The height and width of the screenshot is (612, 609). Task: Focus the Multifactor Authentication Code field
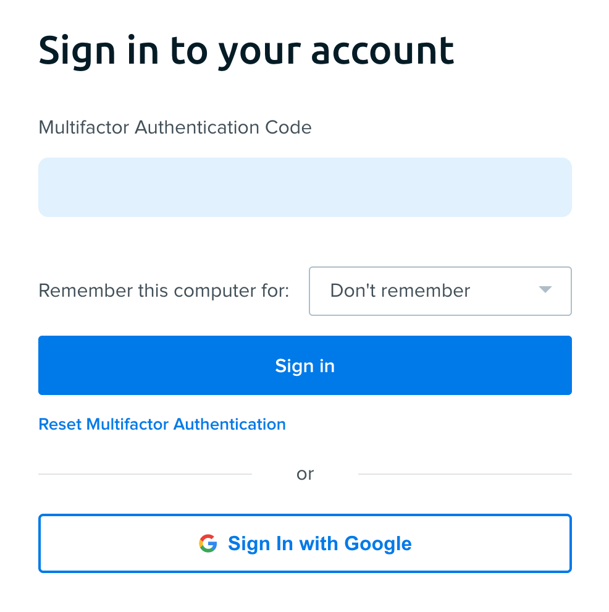coord(305,187)
